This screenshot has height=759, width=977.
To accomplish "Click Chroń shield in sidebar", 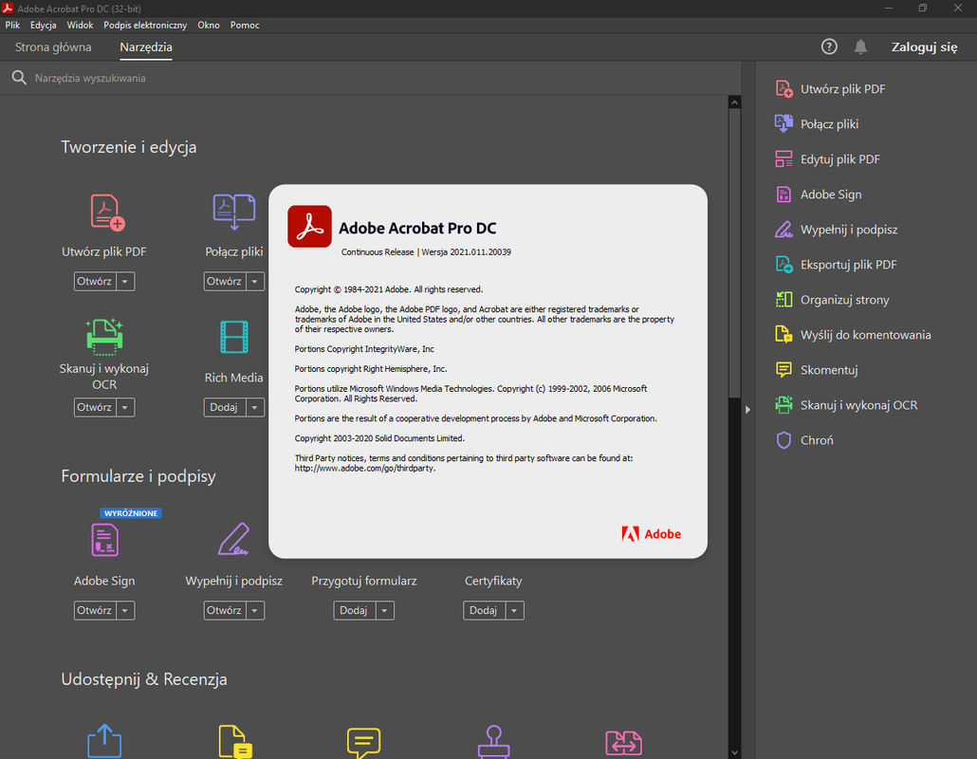I will (804, 440).
